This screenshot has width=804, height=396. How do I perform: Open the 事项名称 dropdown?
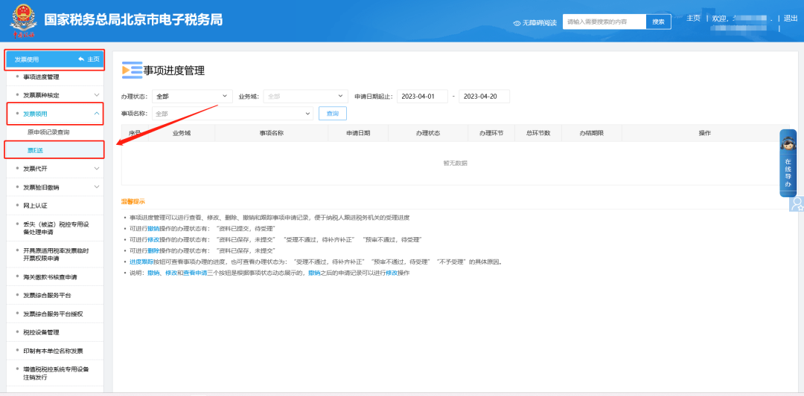232,114
